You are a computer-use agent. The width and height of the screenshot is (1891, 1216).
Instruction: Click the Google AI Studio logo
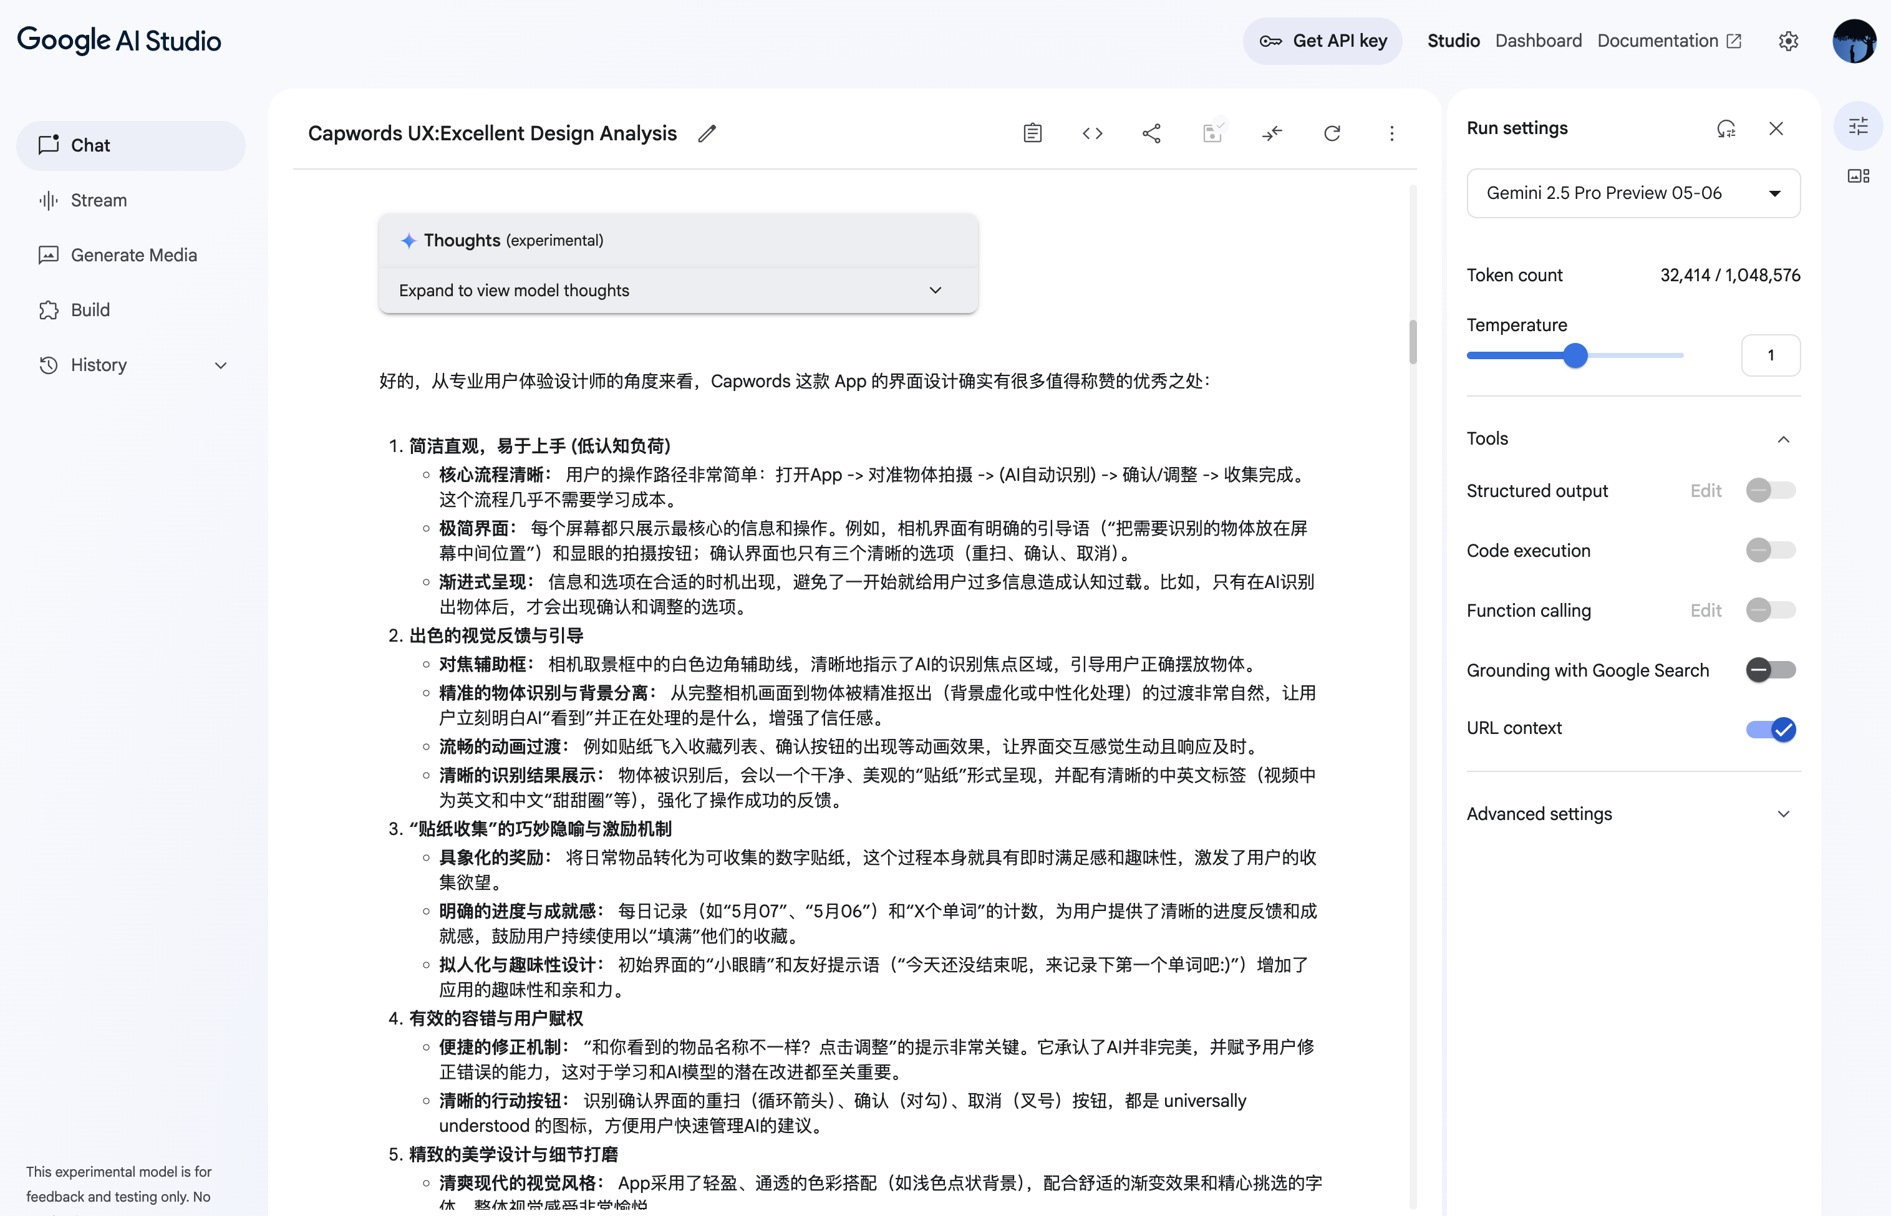click(119, 41)
